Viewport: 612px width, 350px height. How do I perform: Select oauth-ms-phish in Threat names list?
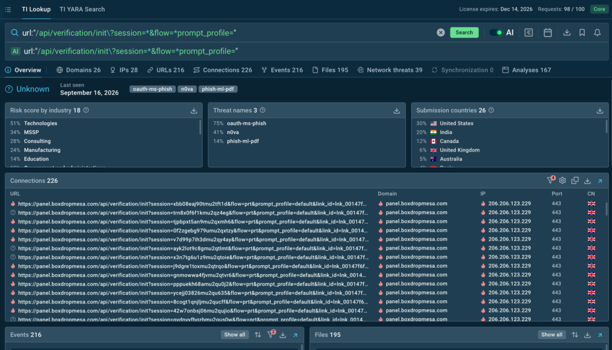point(247,123)
